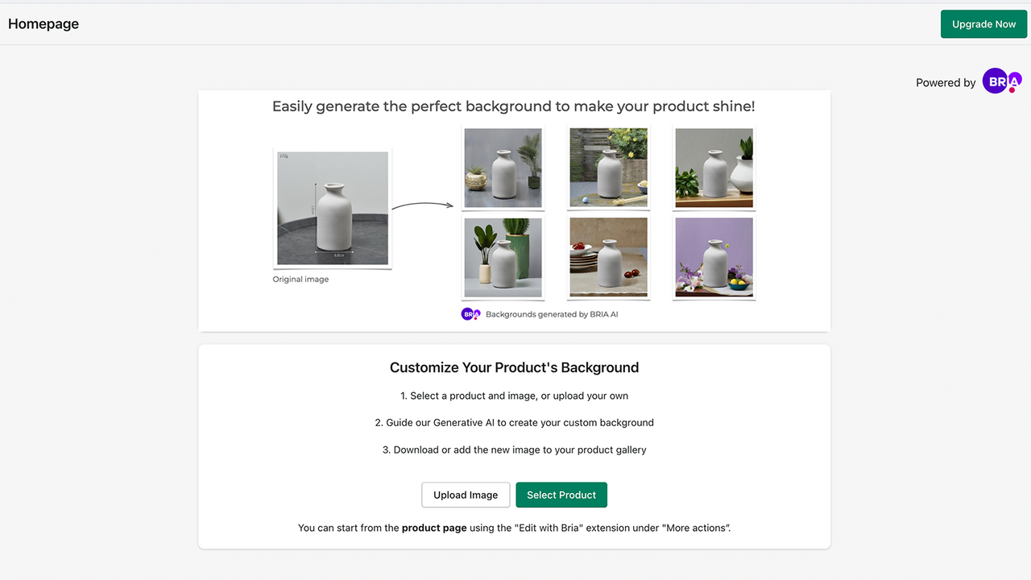1031x580 pixels.
Task: Click step one instruction about selecting a product
Action: pyautogui.click(x=515, y=396)
